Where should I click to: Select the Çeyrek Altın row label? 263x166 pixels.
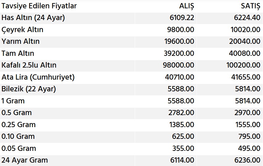click(x=22, y=30)
